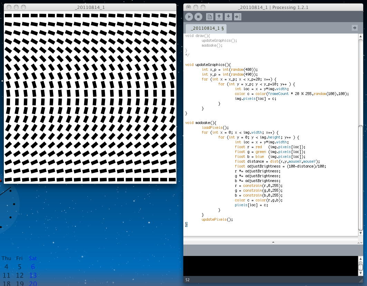Select the _20110814_1 editor tab
Viewport: 367px width, 286px height.
pyautogui.click(x=206, y=28)
